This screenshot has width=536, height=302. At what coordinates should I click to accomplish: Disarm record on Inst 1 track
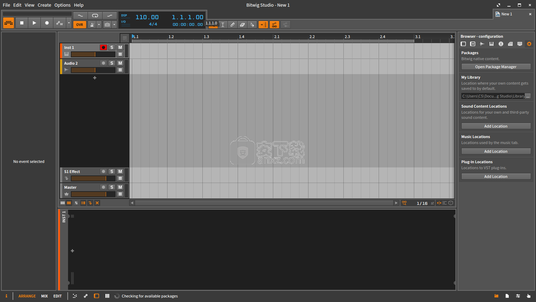pos(103,48)
